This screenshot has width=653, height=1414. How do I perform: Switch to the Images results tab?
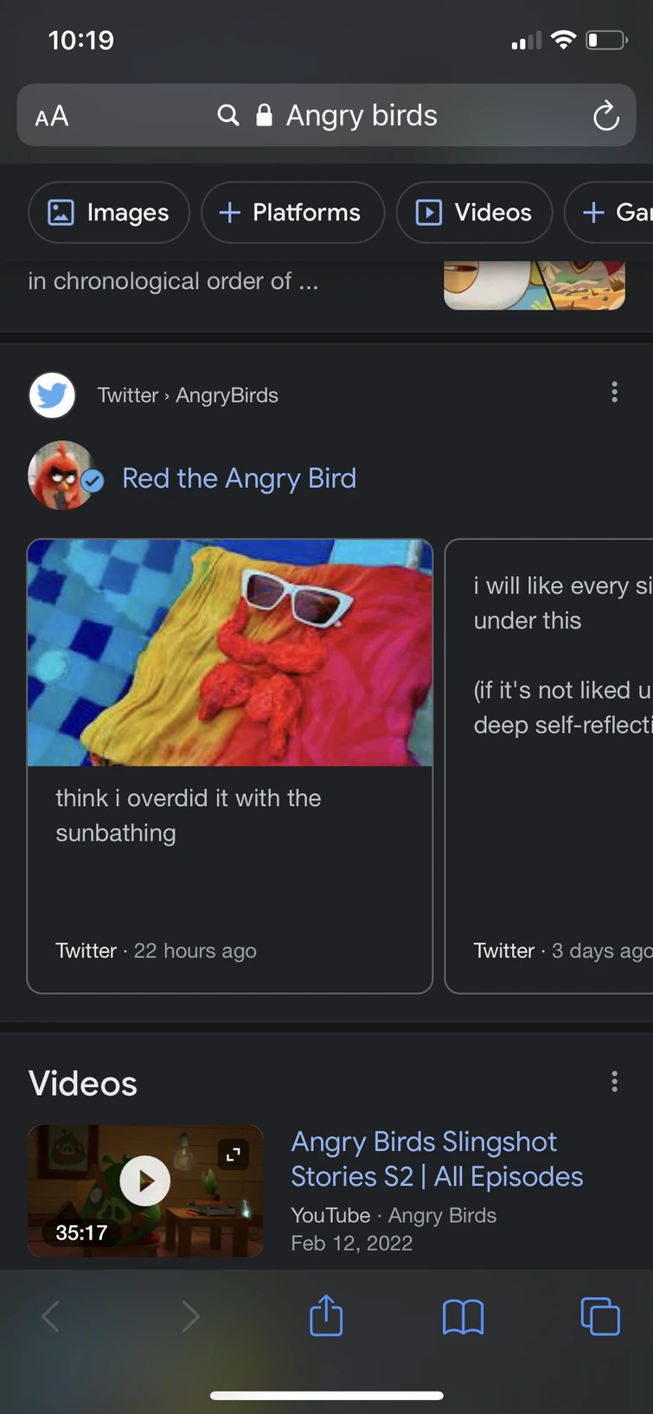click(x=108, y=212)
